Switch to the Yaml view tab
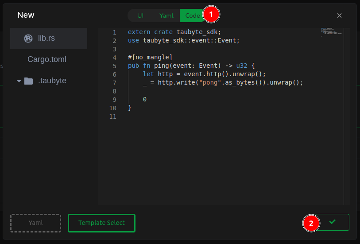The width and height of the screenshot is (360, 244). coord(166,15)
